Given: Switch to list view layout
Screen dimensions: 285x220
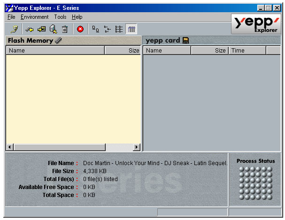Looking at the screenshot, I should click(119, 29).
